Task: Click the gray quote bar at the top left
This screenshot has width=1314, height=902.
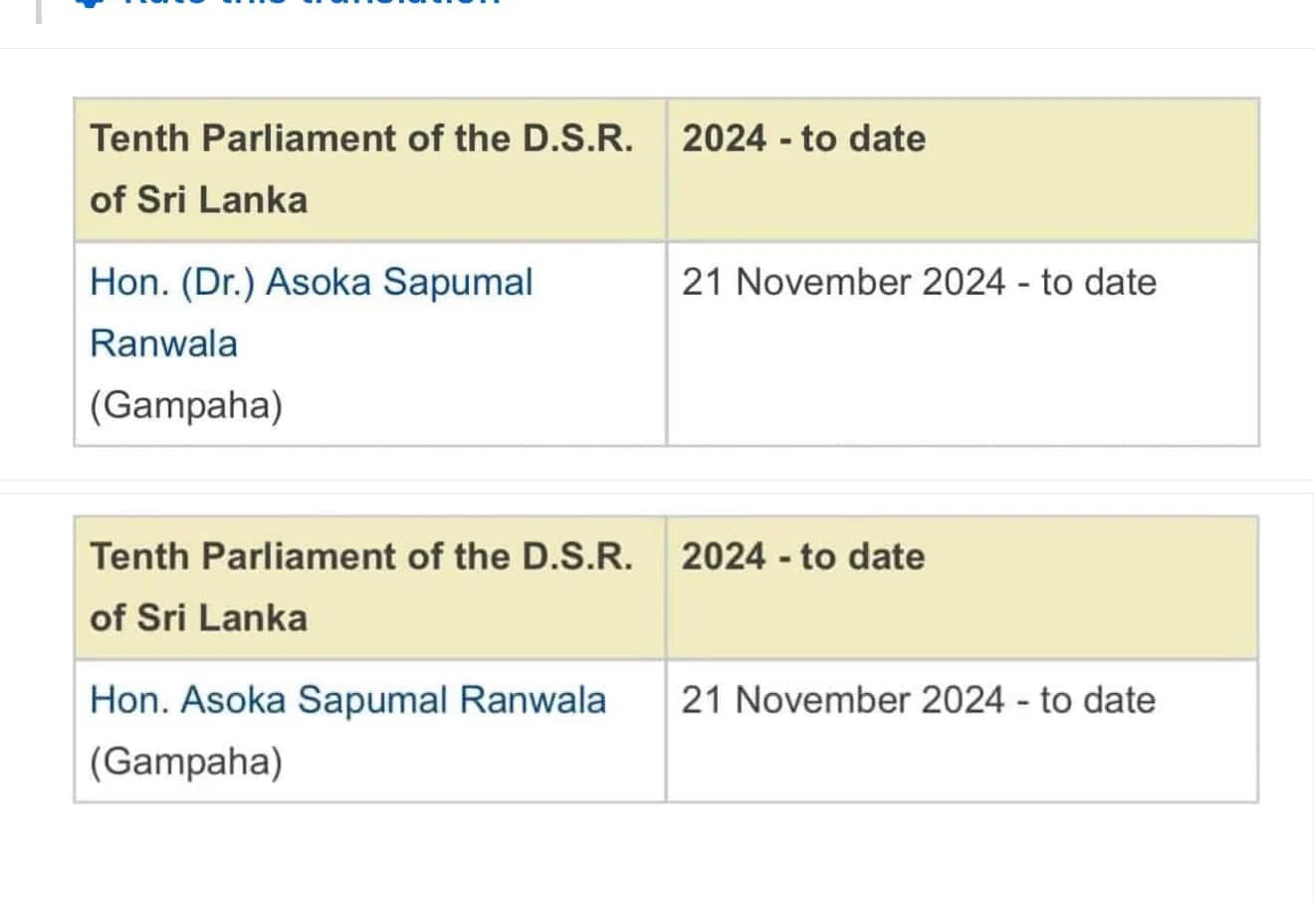Action: pyautogui.click(x=39, y=8)
